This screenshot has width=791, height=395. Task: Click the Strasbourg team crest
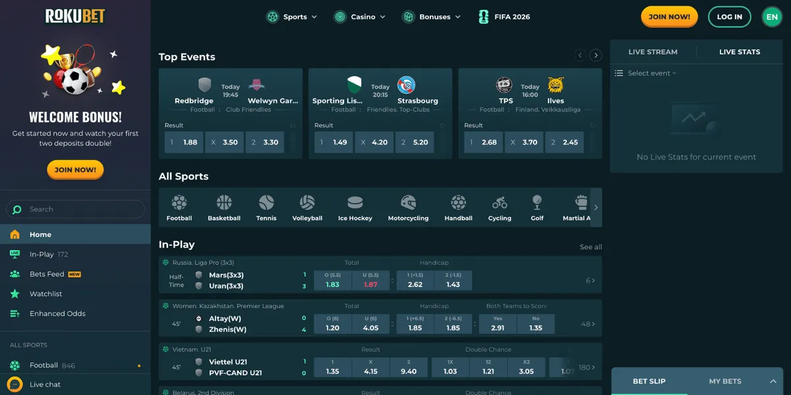[406, 85]
